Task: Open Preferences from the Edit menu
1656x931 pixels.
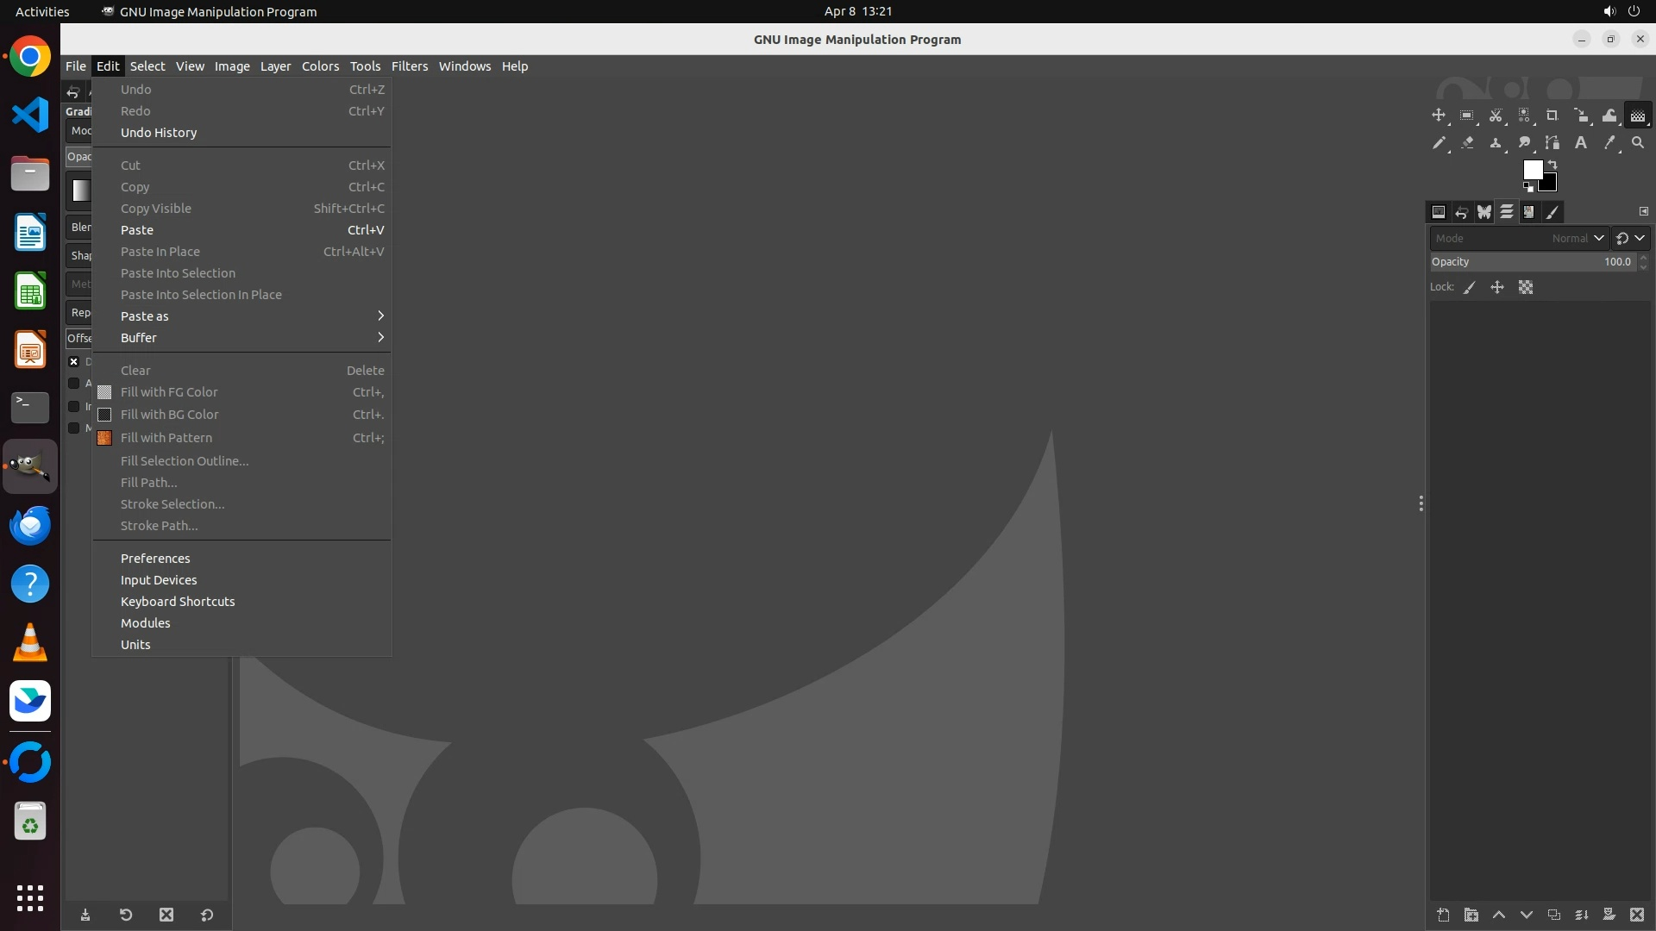Action: pyautogui.click(x=155, y=559)
